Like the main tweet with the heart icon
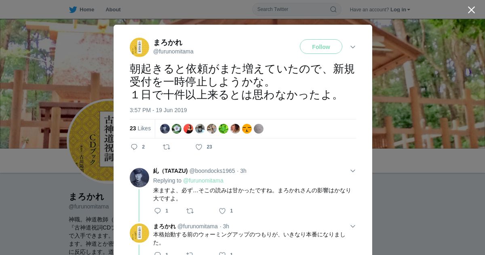Screen dimensions: 485x255 [199, 147]
